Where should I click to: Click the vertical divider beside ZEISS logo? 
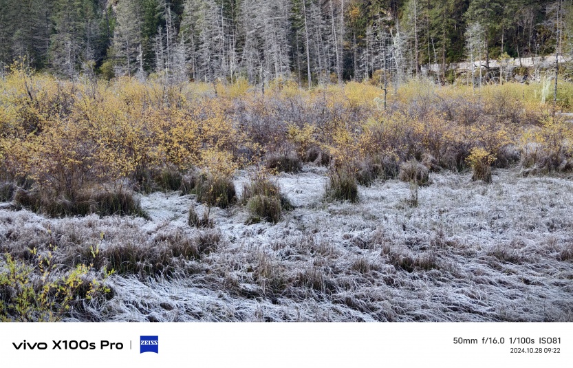tap(131, 345)
